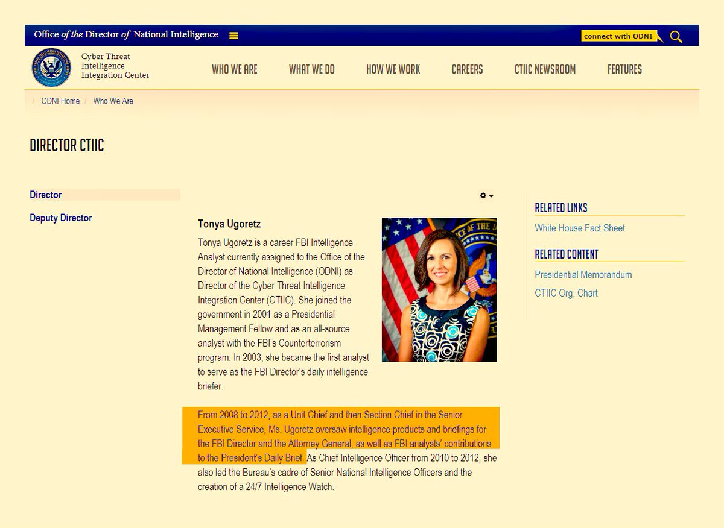724x528 pixels.
Task: Select Deputy Director in the sidebar
Action: 61,218
